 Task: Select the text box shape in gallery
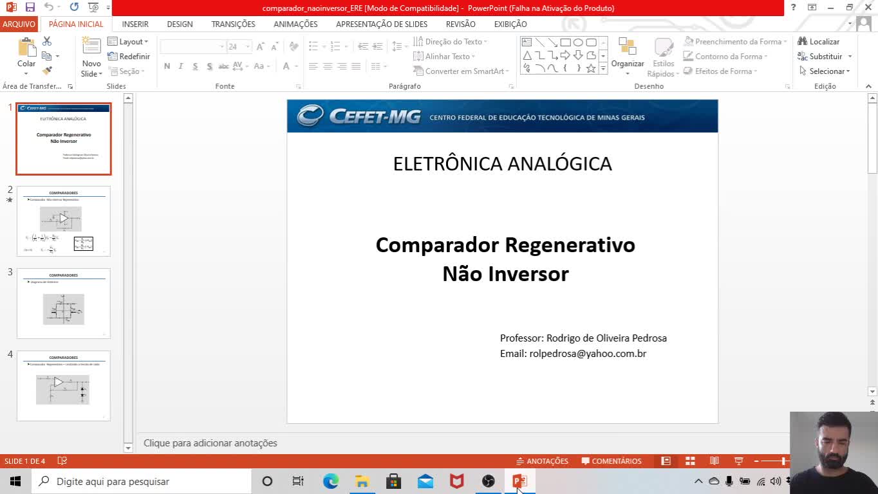(527, 42)
